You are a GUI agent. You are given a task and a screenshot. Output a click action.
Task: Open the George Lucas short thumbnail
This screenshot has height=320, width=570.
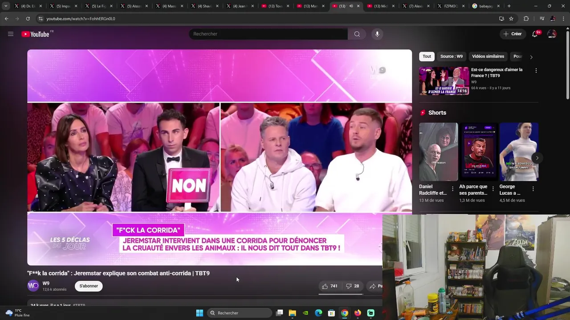click(x=519, y=152)
